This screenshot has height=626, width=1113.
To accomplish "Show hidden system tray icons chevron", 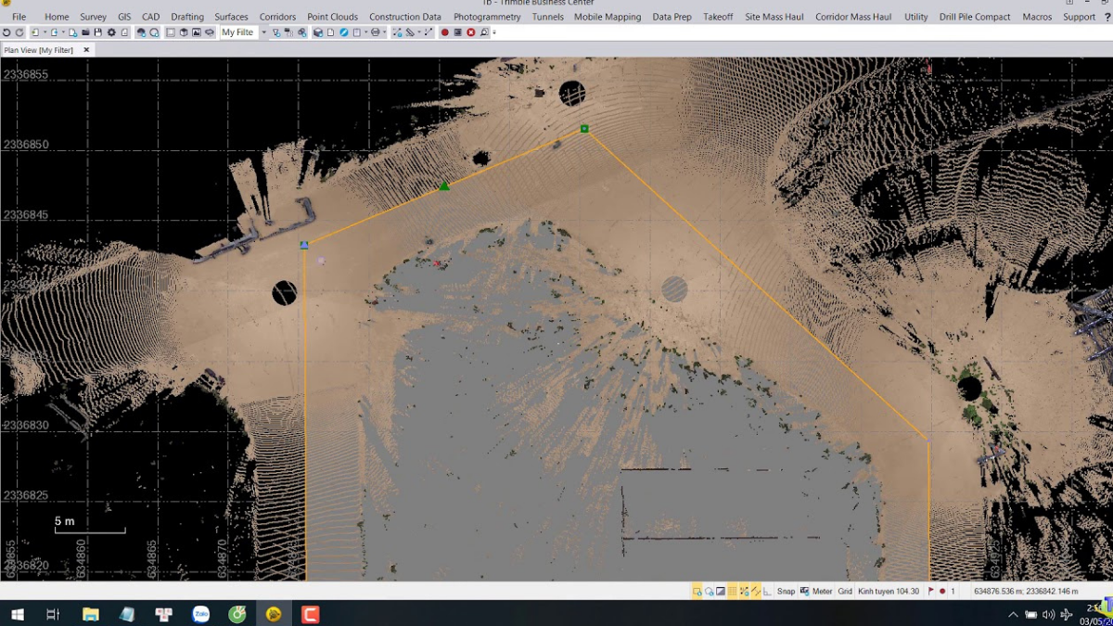I will click(1013, 614).
